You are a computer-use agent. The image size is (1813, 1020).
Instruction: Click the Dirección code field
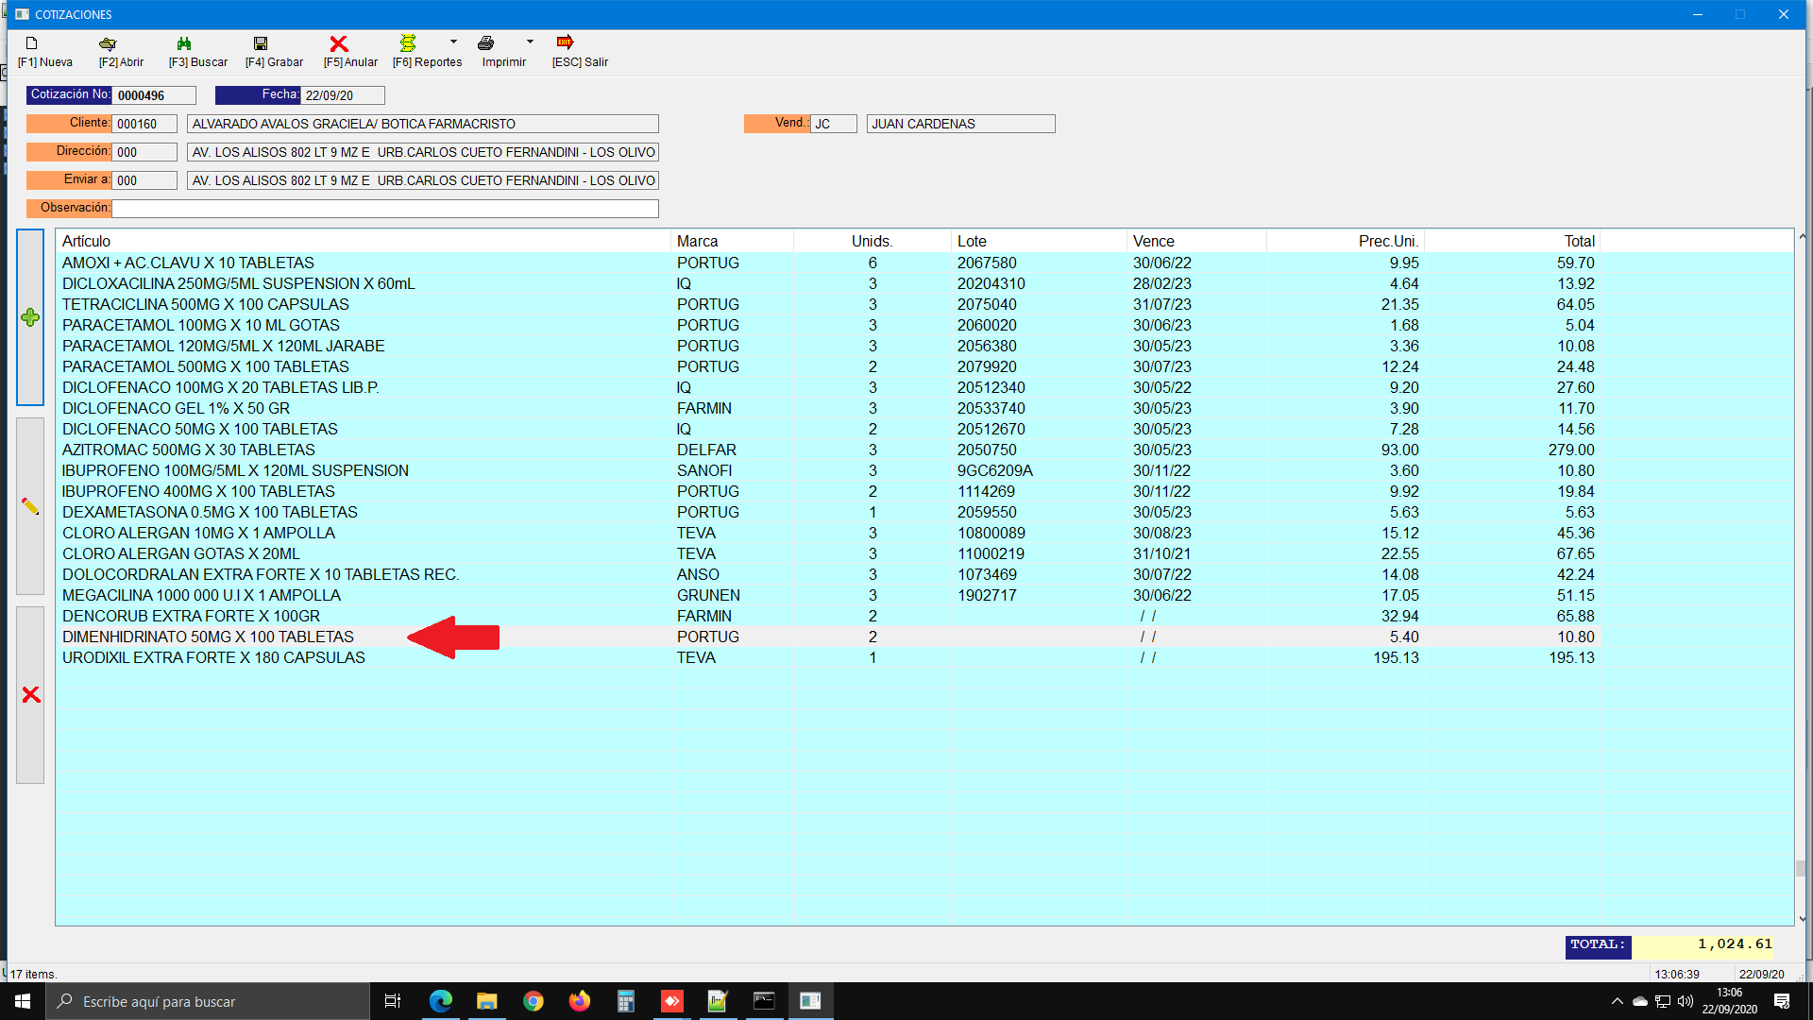(x=144, y=152)
